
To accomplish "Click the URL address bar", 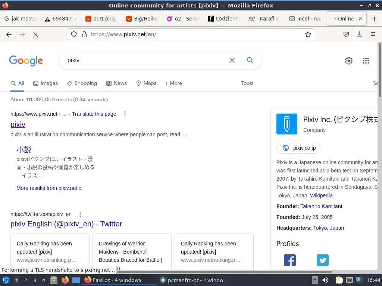I will (191, 34).
